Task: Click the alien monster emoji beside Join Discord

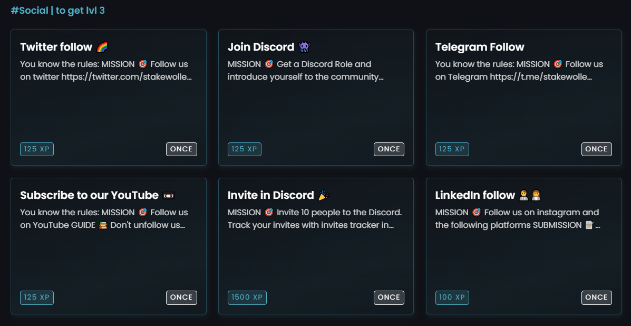Action: click(x=304, y=47)
